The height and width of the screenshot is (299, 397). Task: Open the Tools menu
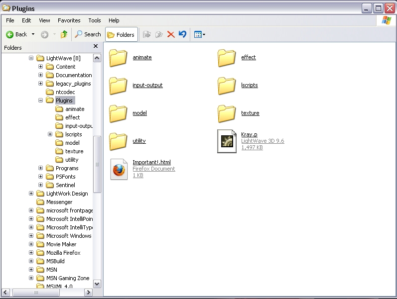95,20
